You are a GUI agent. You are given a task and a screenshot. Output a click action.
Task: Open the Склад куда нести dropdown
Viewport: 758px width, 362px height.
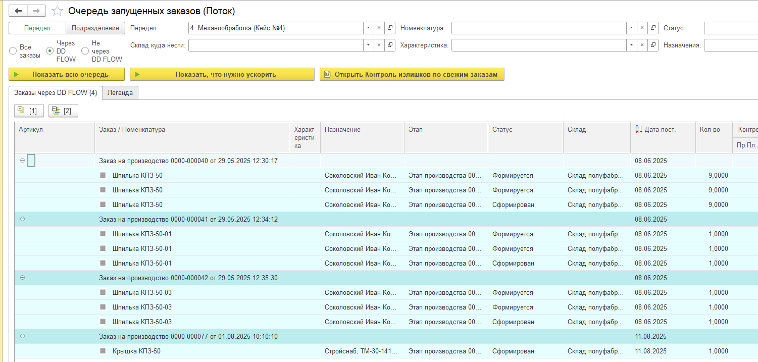pyautogui.click(x=369, y=45)
